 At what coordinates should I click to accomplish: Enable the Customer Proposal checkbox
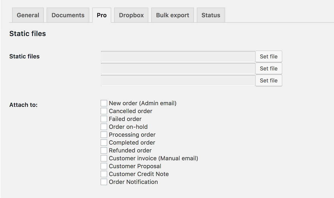tap(104, 166)
